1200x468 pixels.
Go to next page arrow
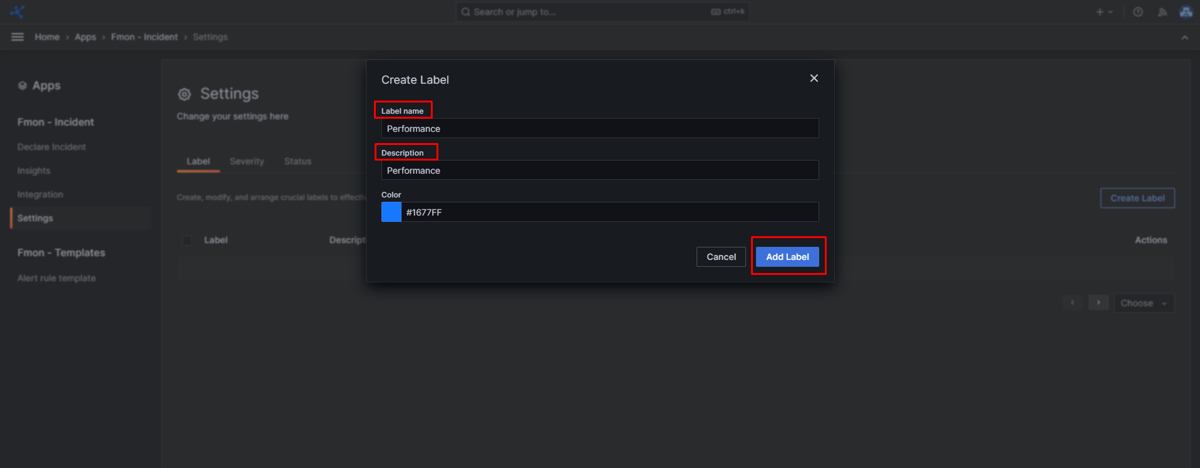tap(1098, 302)
